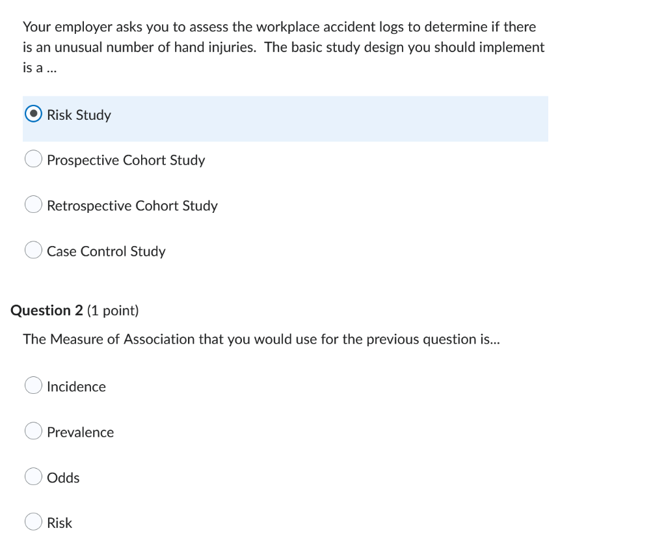The image size is (666, 554).
Task: Click the highlighted Risk Study answer row
Action: click(x=286, y=118)
